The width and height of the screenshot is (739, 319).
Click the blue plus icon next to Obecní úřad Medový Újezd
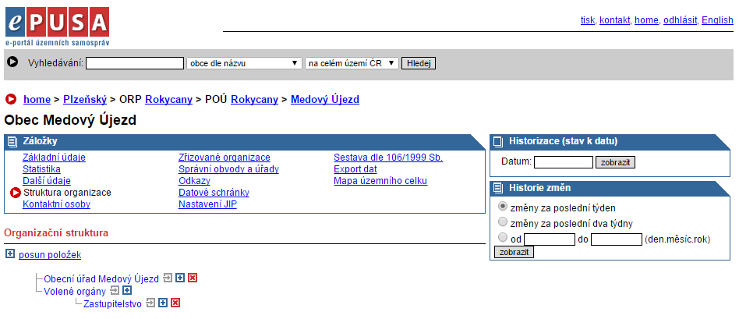(179, 278)
